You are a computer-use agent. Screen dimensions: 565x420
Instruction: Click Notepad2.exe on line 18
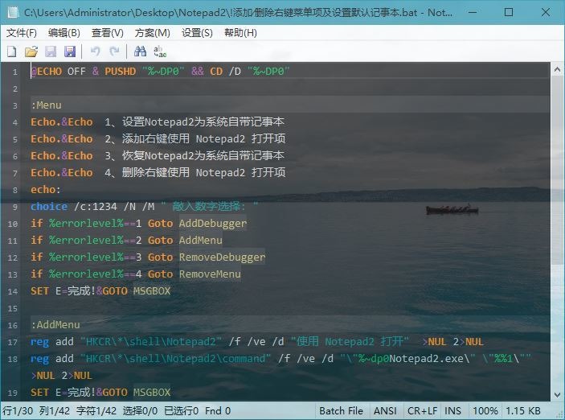click(x=427, y=359)
